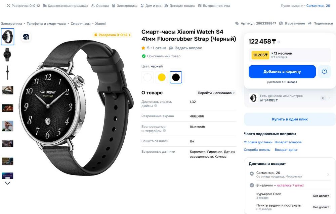Click the info icon beside Беспроводные интерфейсы
This screenshot has height=214, width=336.
point(164,131)
